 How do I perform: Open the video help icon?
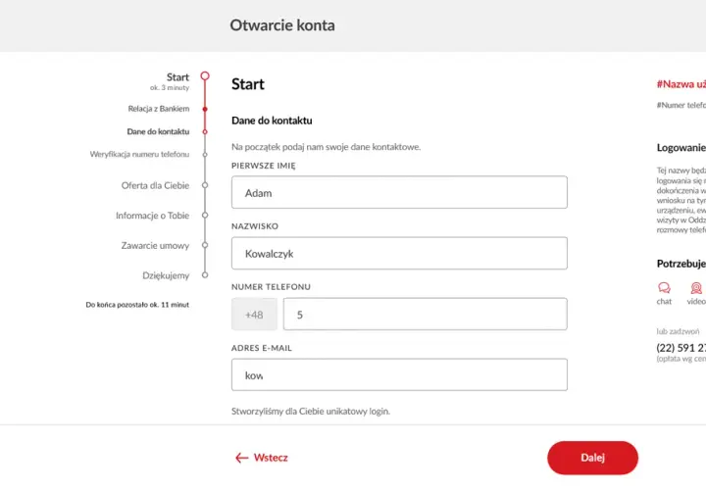point(696,288)
